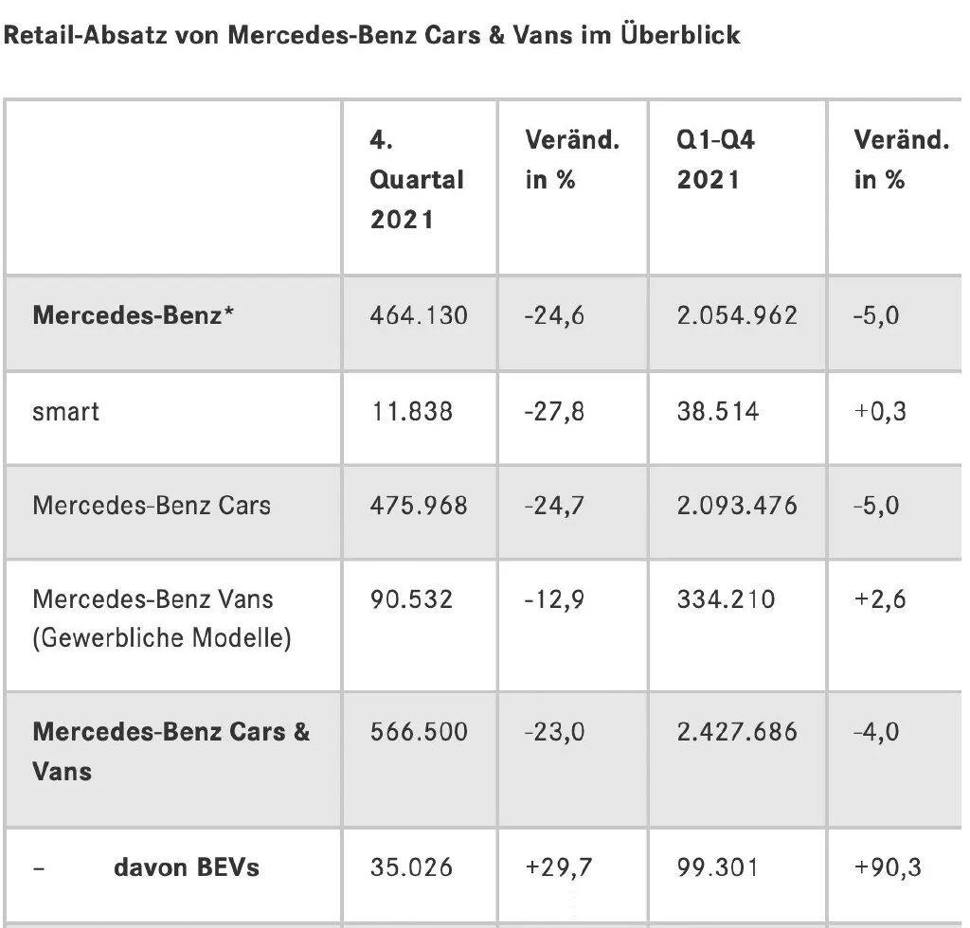Viewport: 970px width, 928px height.
Task: Click the smart quarterly value 11.838
Action: [x=411, y=411]
